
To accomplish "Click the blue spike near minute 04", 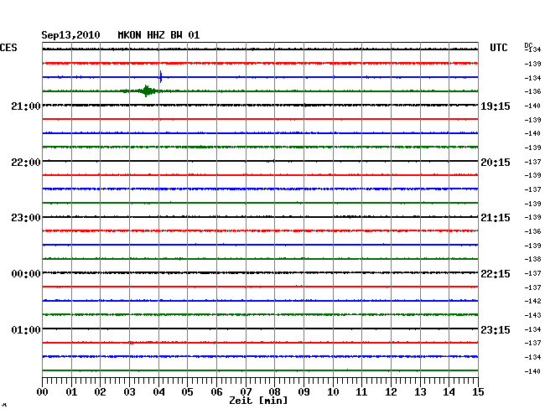I will pyautogui.click(x=161, y=77).
